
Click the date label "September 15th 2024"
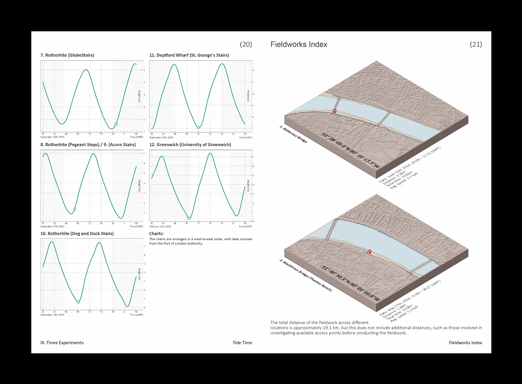click(52, 137)
